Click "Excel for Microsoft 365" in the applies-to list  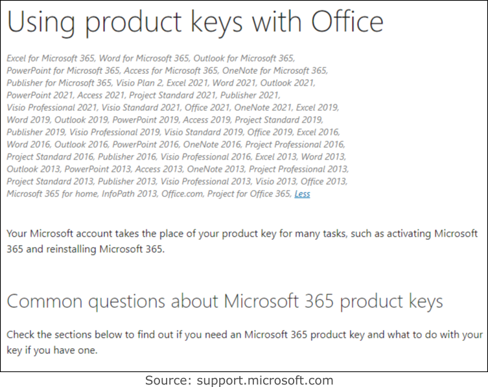(x=51, y=58)
